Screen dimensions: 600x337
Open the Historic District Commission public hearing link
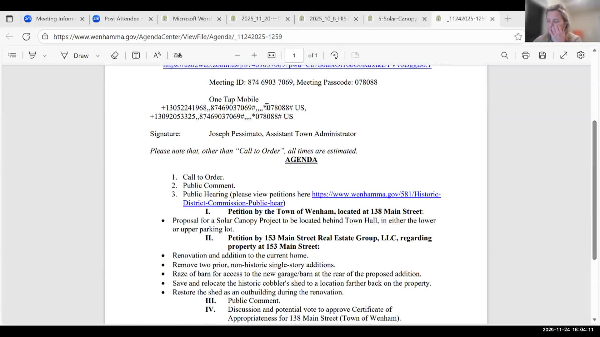(376, 194)
